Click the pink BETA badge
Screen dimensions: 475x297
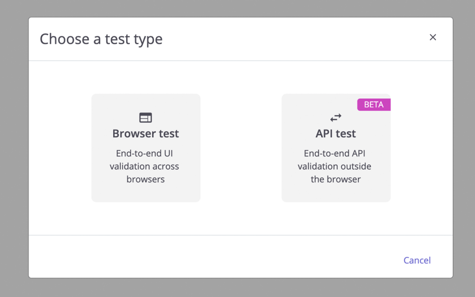[374, 104]
